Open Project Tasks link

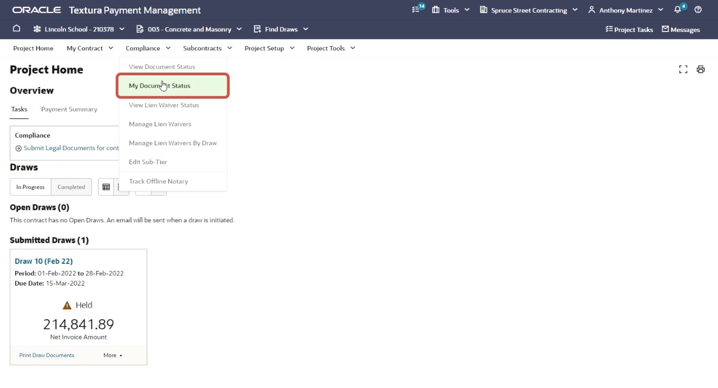click(x=629, y=29)
